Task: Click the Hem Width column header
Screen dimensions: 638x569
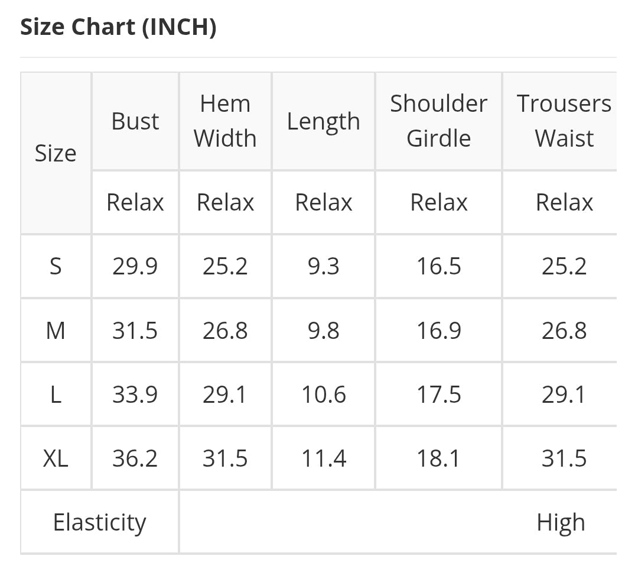Action: pyautogui.click(x=225, y=121)
